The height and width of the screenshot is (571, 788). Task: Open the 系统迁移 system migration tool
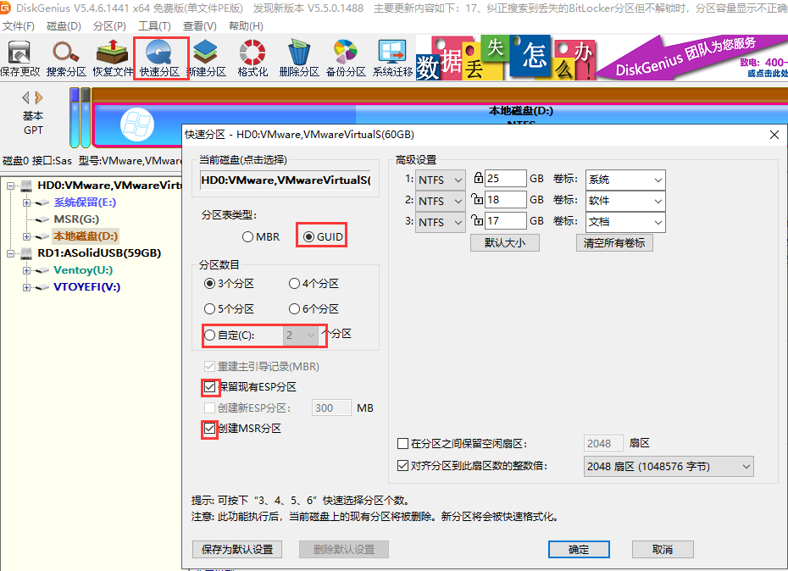[392, 58]
